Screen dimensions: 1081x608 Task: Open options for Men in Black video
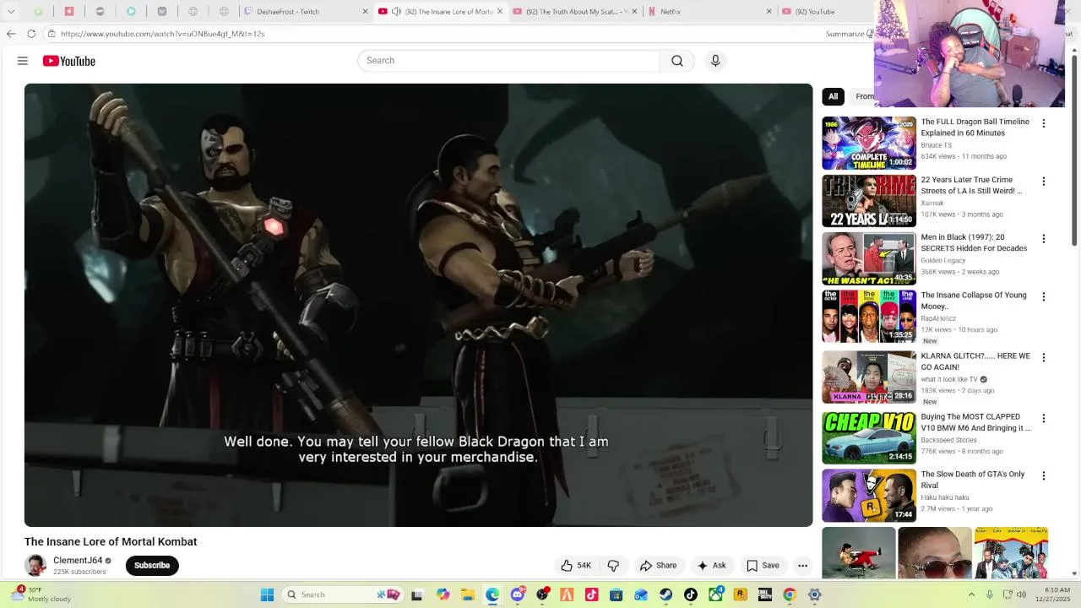click(1044, 239)
